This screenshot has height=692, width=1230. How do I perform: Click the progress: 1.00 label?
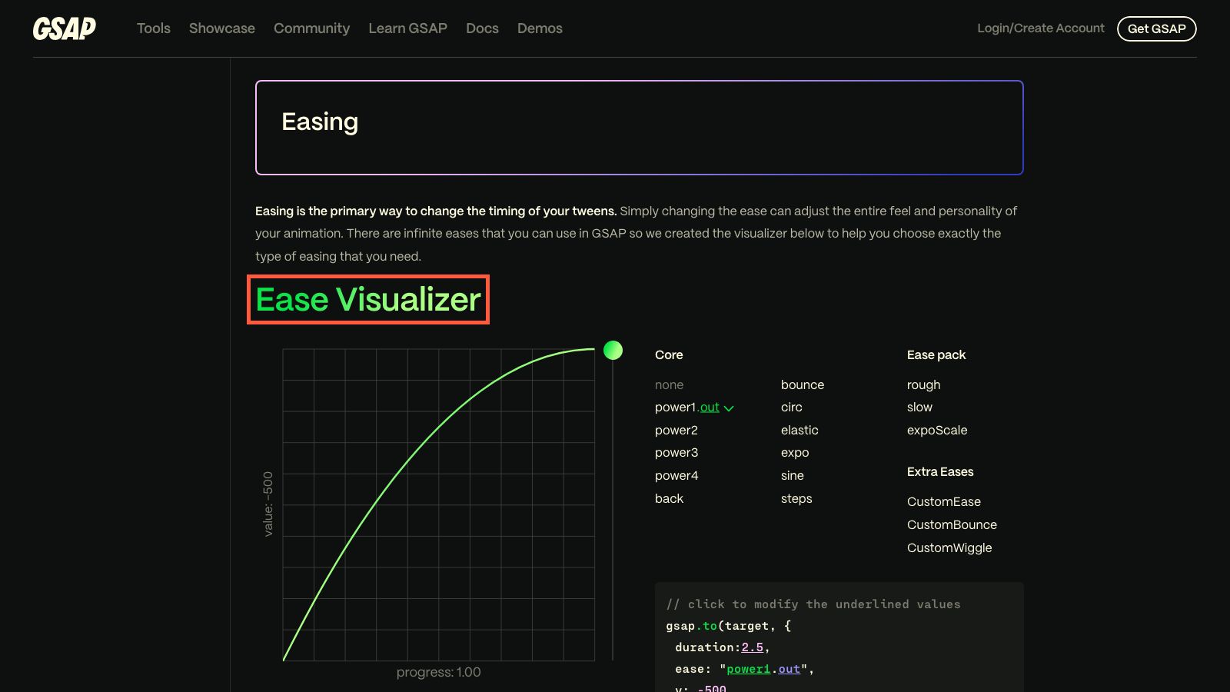click(x=439, y=672)
